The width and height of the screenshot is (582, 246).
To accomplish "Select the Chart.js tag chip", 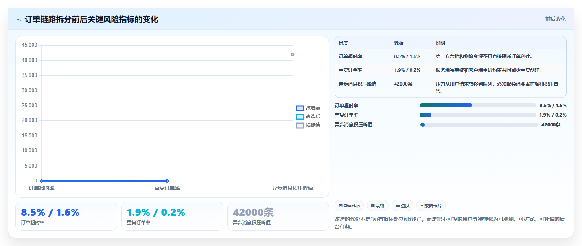I will [x=349, y=206].
